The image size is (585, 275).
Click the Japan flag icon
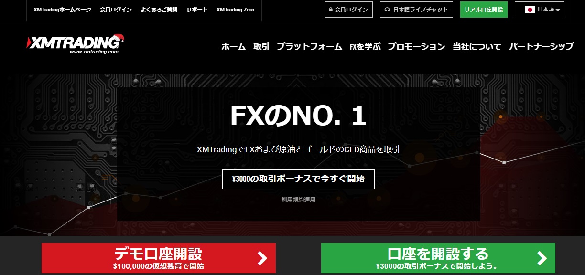point(530,10)
